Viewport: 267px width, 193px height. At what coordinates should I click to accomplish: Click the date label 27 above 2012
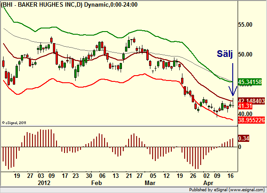click(x=30, y=176)
